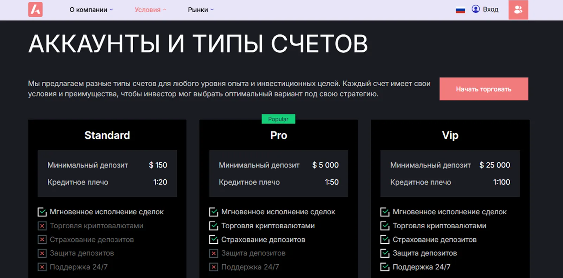The width and height of the screenshot is (563, 278).
Task: Click the red company logo
Action: point(36,10)
